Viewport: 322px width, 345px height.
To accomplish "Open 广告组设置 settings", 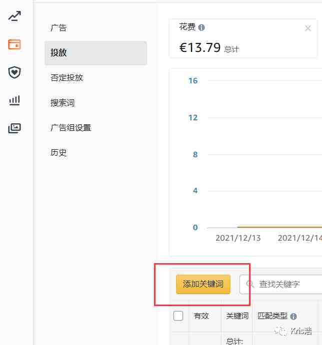I will point(70,128).
